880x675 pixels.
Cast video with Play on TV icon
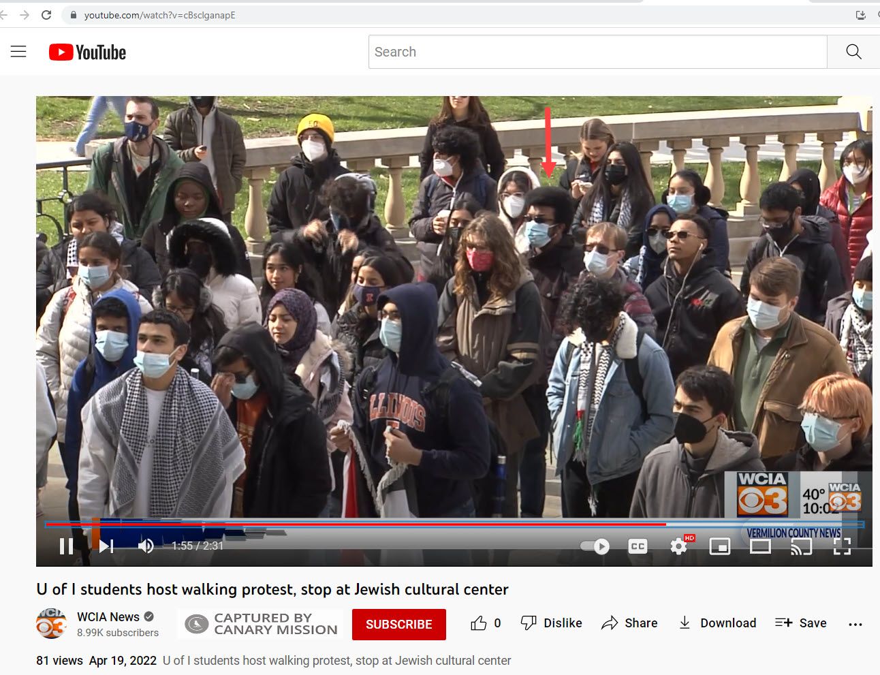(x=801, y=546)
